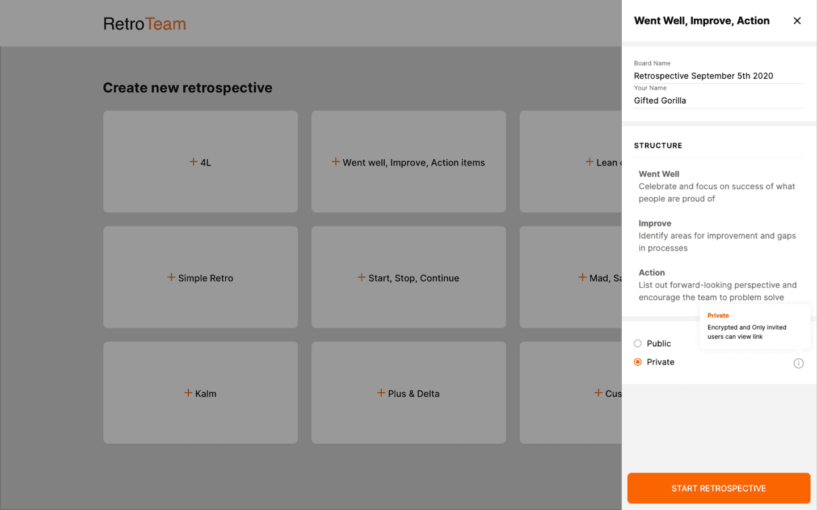Click the info icon beside Private

[798, 363]
